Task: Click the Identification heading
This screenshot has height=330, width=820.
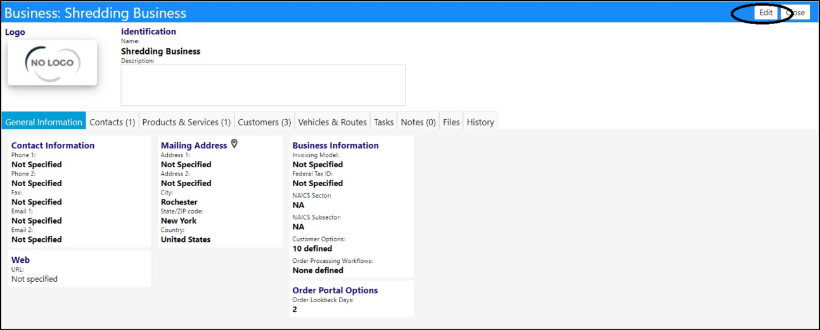Action: coord(148,32)
